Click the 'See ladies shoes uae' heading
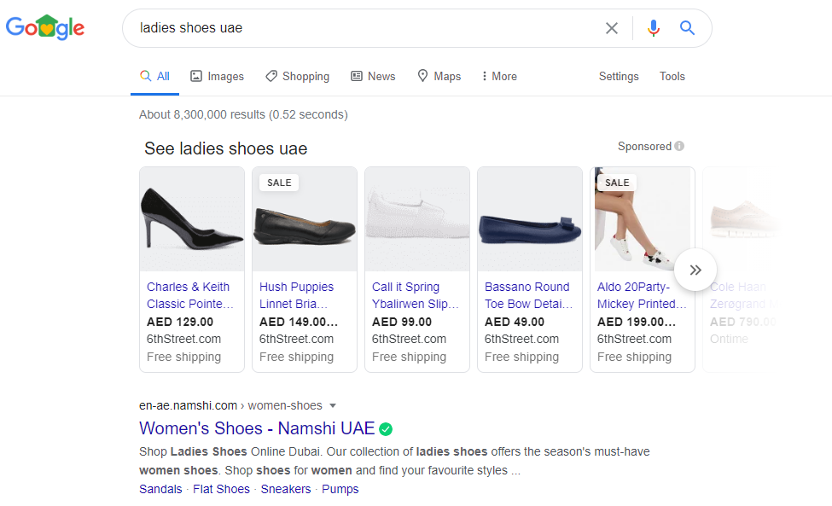 point(226,148)
